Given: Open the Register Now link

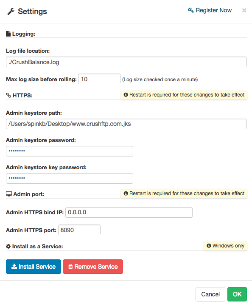Looking at the screenshot, I should pos(210,10).
